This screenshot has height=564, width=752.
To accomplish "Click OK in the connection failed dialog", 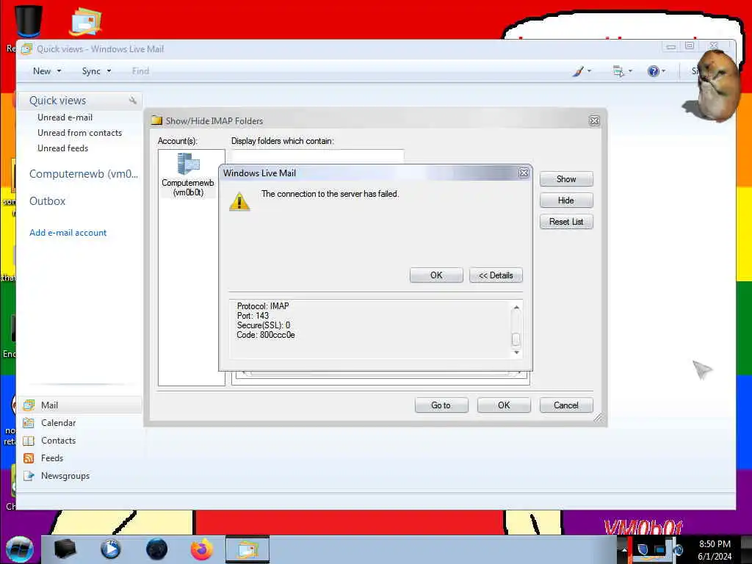I will pyautogui.click(x=436, y=275).
